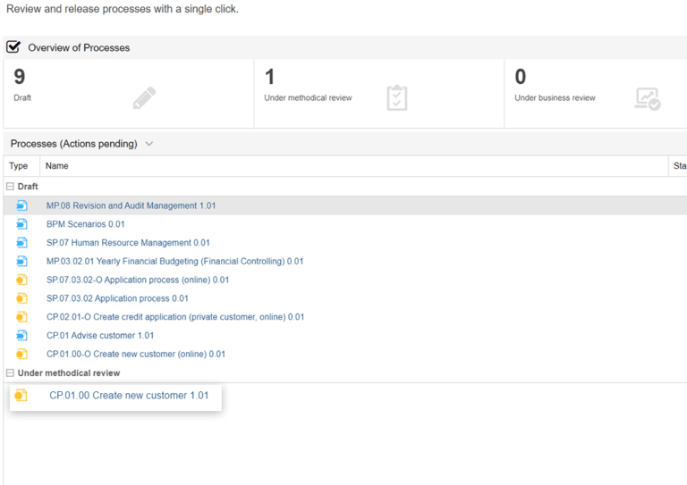This screenshot has width=687, height=485.
Task: Click the pencil icon in Draft tile
Action: click(144, 97)
